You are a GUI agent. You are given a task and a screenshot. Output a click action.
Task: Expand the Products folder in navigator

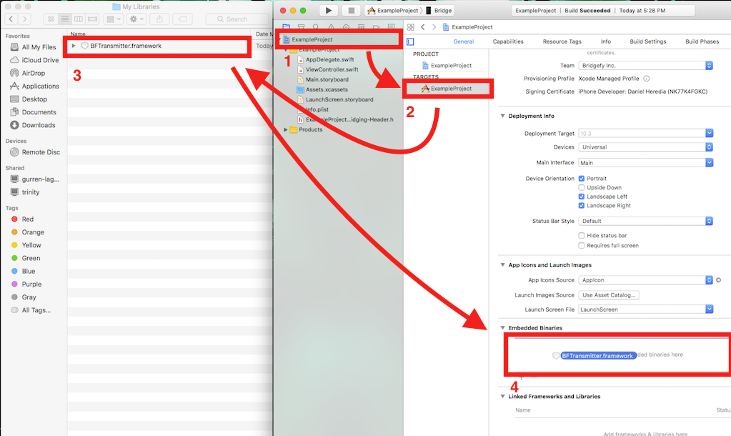coord(286,129)
